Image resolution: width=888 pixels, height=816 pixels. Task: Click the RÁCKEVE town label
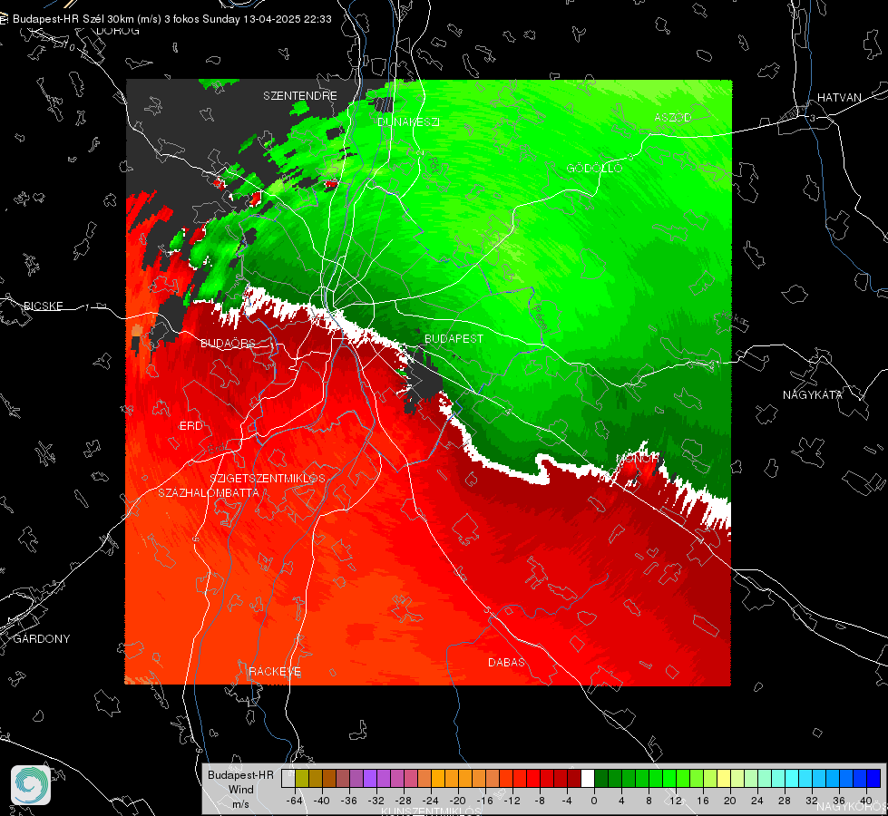(x=275, y=672)
